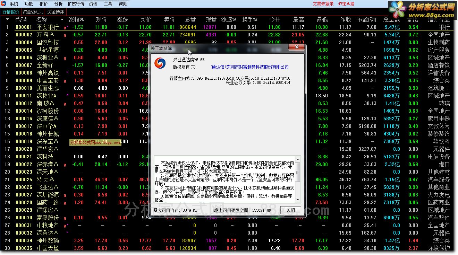
Task: Open the 工具 menu
Action: coord(108,4)
